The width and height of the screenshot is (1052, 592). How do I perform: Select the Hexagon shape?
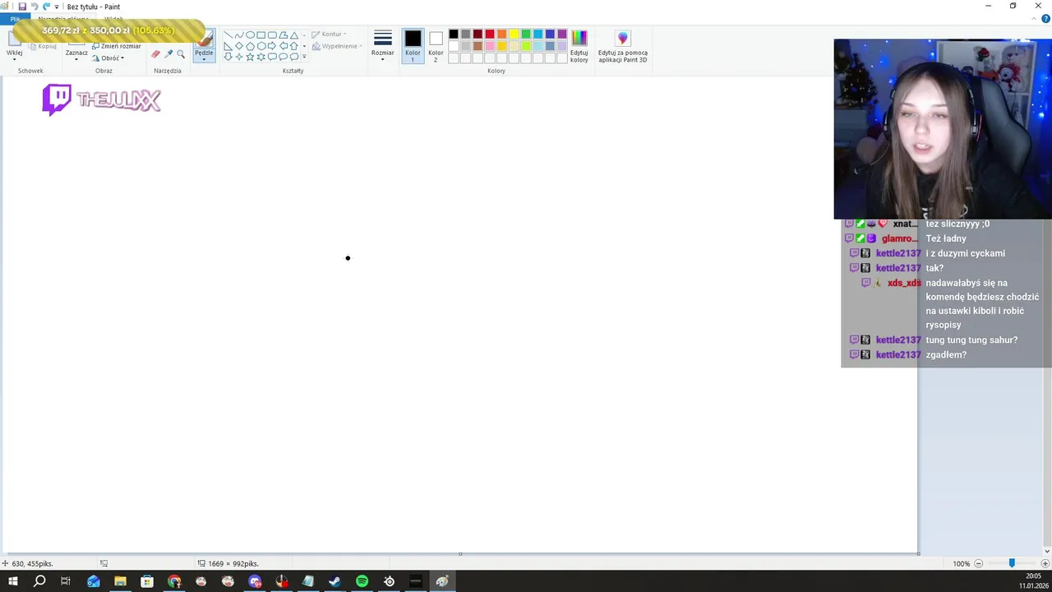pos(261,46)
